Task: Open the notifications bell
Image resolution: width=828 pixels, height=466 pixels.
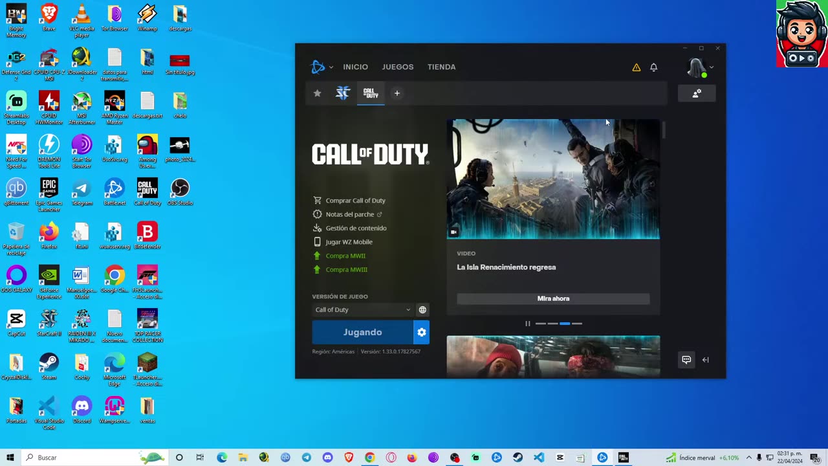Action: click(x=653, y=67)
